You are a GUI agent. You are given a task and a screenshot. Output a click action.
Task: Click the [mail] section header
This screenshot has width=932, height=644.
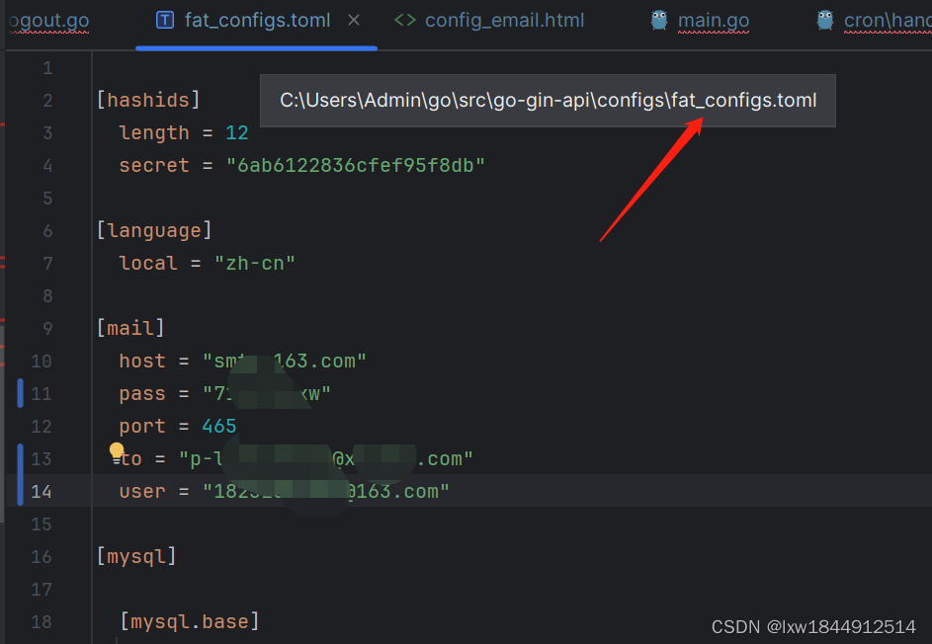click(130, 328)
